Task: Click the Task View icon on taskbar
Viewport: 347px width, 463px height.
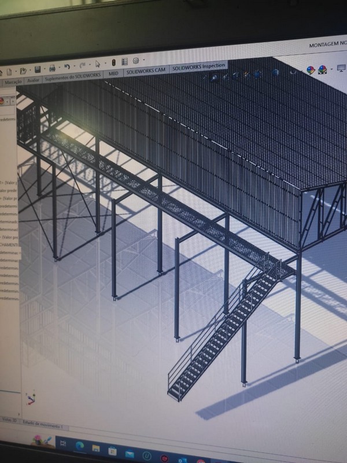Action: tap(63, 443)
